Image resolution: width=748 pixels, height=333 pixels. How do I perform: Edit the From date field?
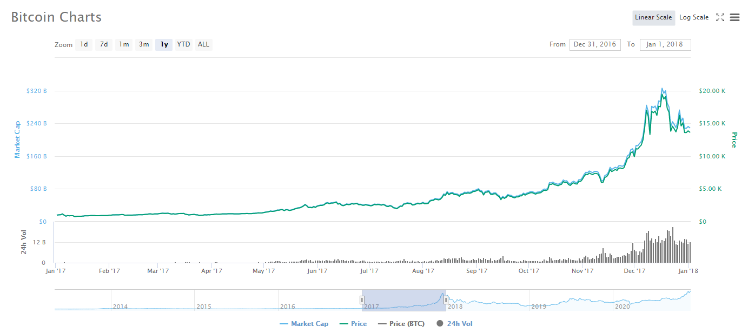[x=595, y=44]
